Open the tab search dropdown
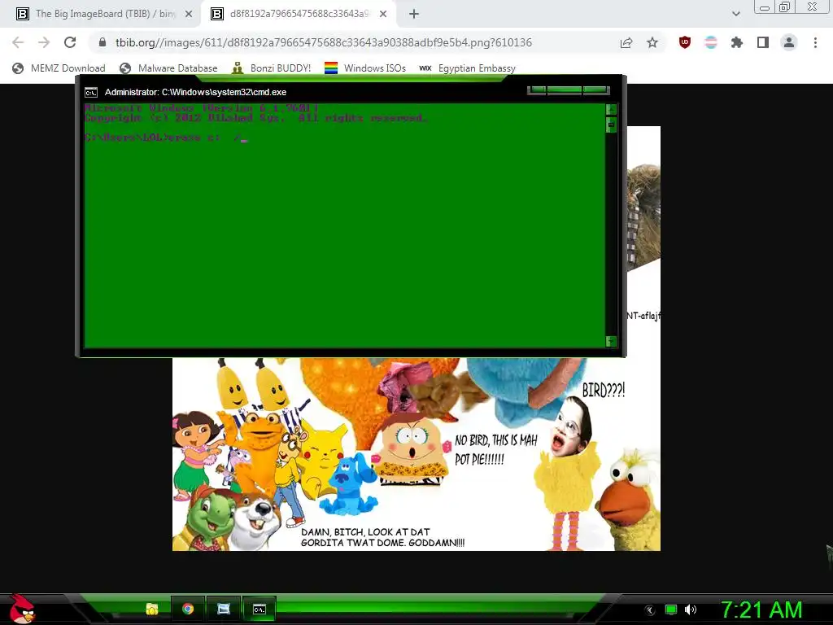The image size is (833, 625). coord(735,15)
